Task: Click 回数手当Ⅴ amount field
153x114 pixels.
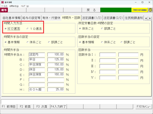Action: point(128,78)
